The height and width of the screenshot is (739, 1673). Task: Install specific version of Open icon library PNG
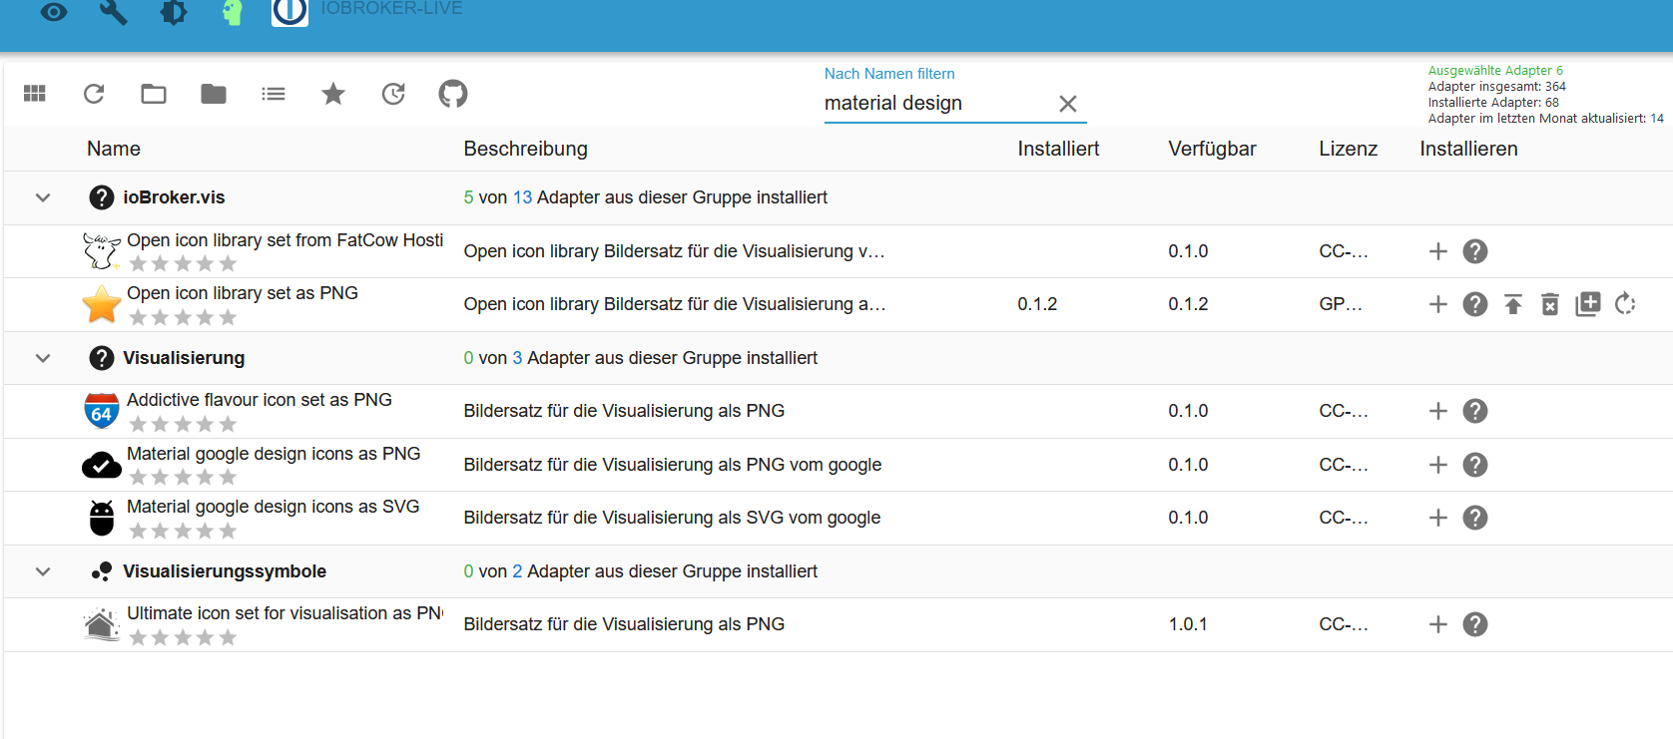tap(1588, 304)
